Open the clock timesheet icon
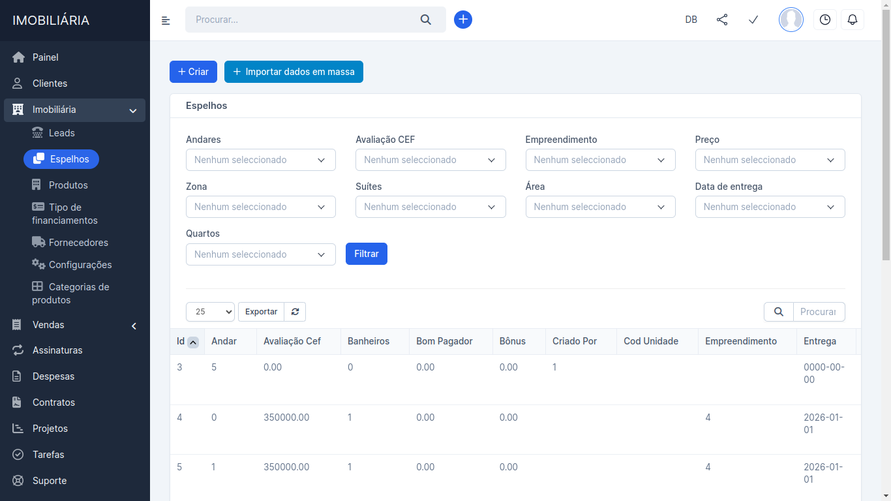The image size is (891, 501). pos(824,20)
